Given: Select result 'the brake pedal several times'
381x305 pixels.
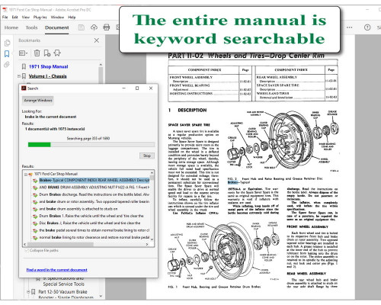Looking at the screenshot, I should click(94, 230).
